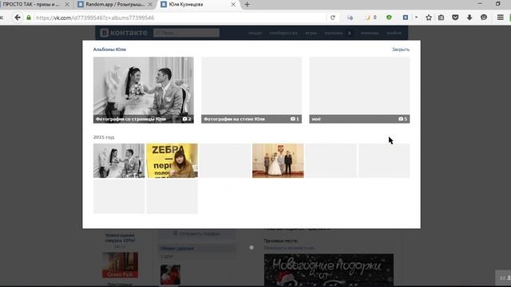Open the моё album
This screenshot has height=287, width=511.
(359, 90)
